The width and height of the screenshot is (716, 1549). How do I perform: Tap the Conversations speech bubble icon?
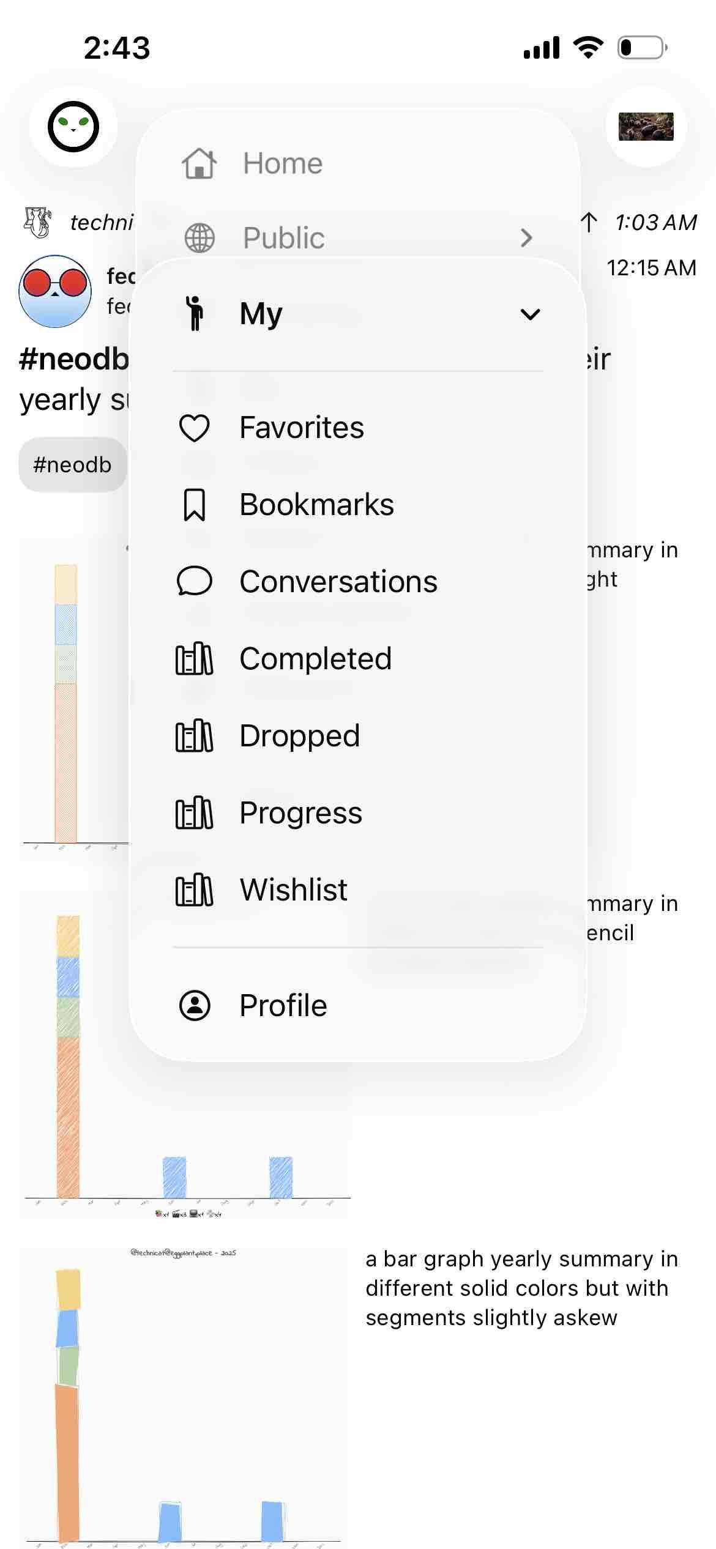point(195,582)
